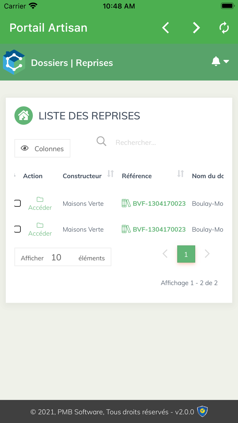This screenshot has height=423, width=238.
Task: Click the magnifying glass search icon
Action: 101,141
